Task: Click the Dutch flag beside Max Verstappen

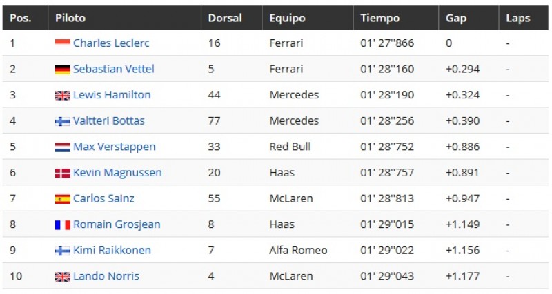Action: pyautogui.click(x=63, y=147)
